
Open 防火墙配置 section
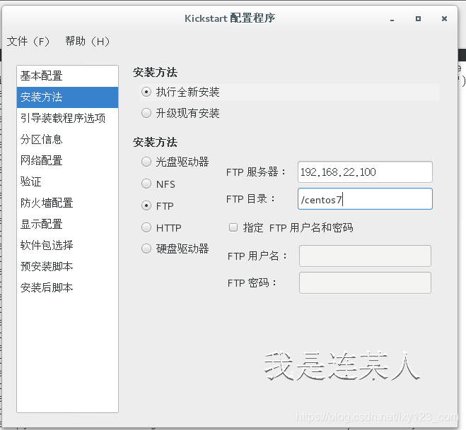pyautogui.click(x=67, y=203)
